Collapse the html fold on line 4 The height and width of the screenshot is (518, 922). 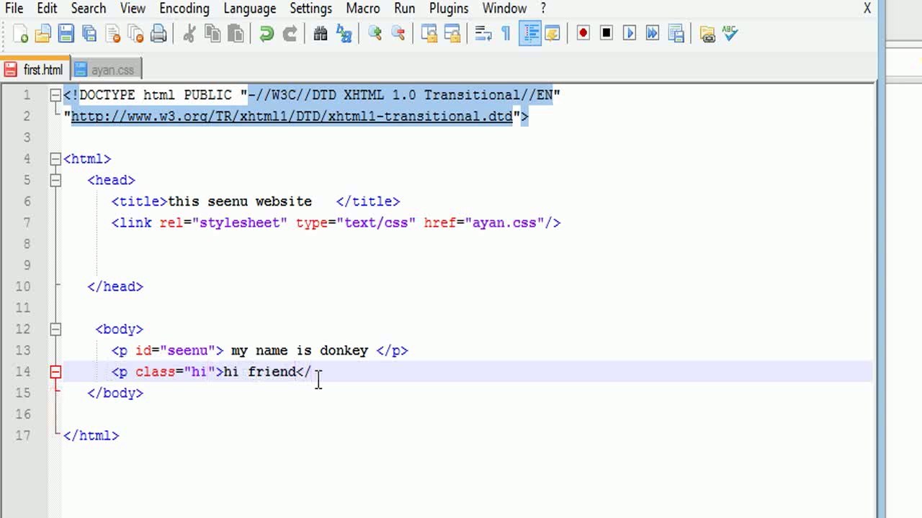pyautogui.click(x=55, y=159)
